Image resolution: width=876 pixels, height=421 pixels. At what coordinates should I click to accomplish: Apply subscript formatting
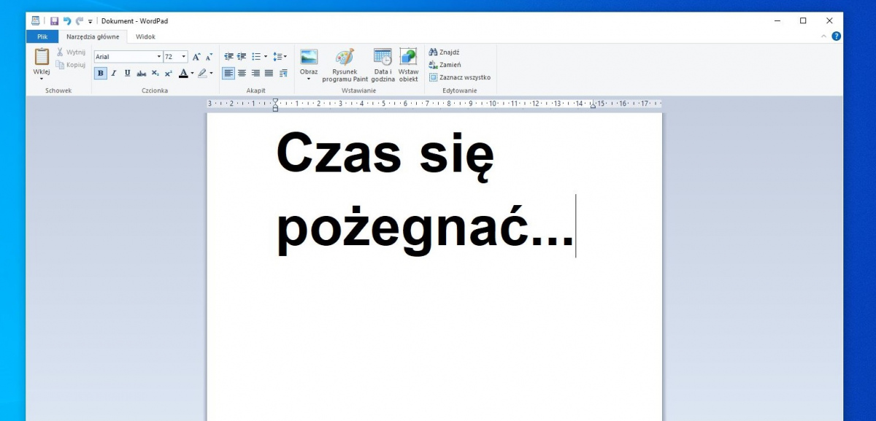click(x=155, y=73)
